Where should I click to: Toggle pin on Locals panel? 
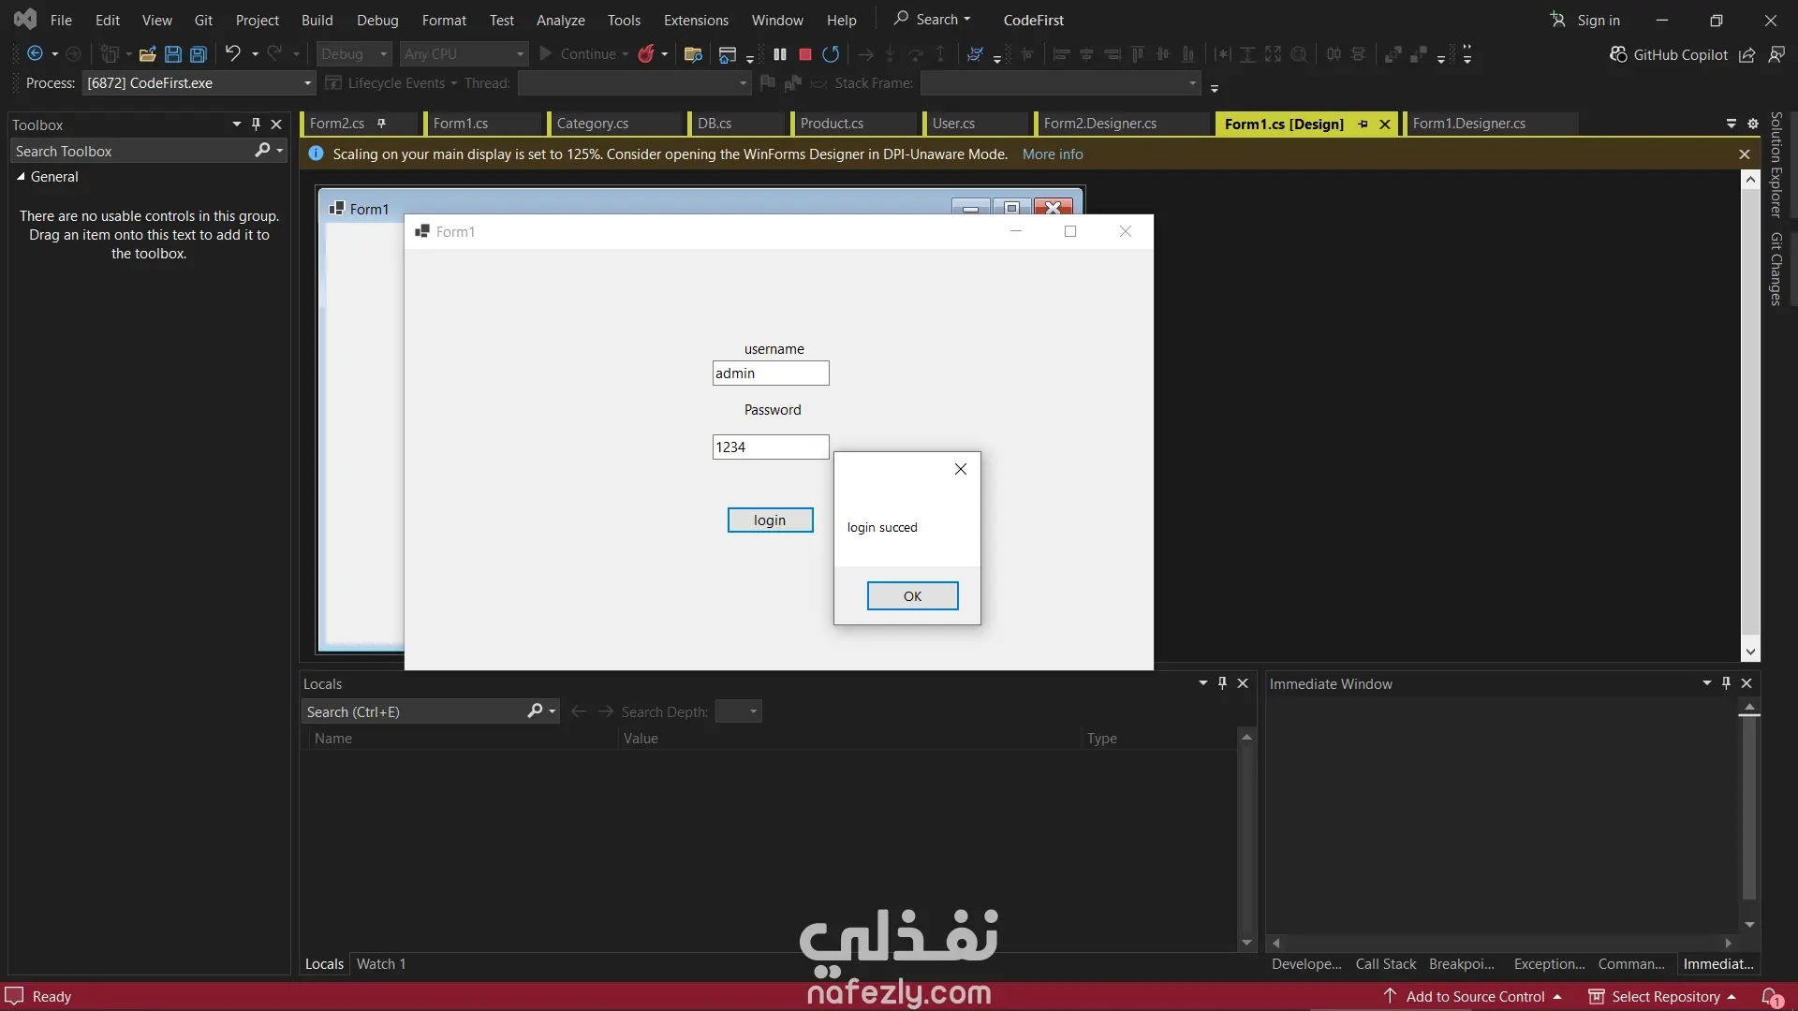1222,683
